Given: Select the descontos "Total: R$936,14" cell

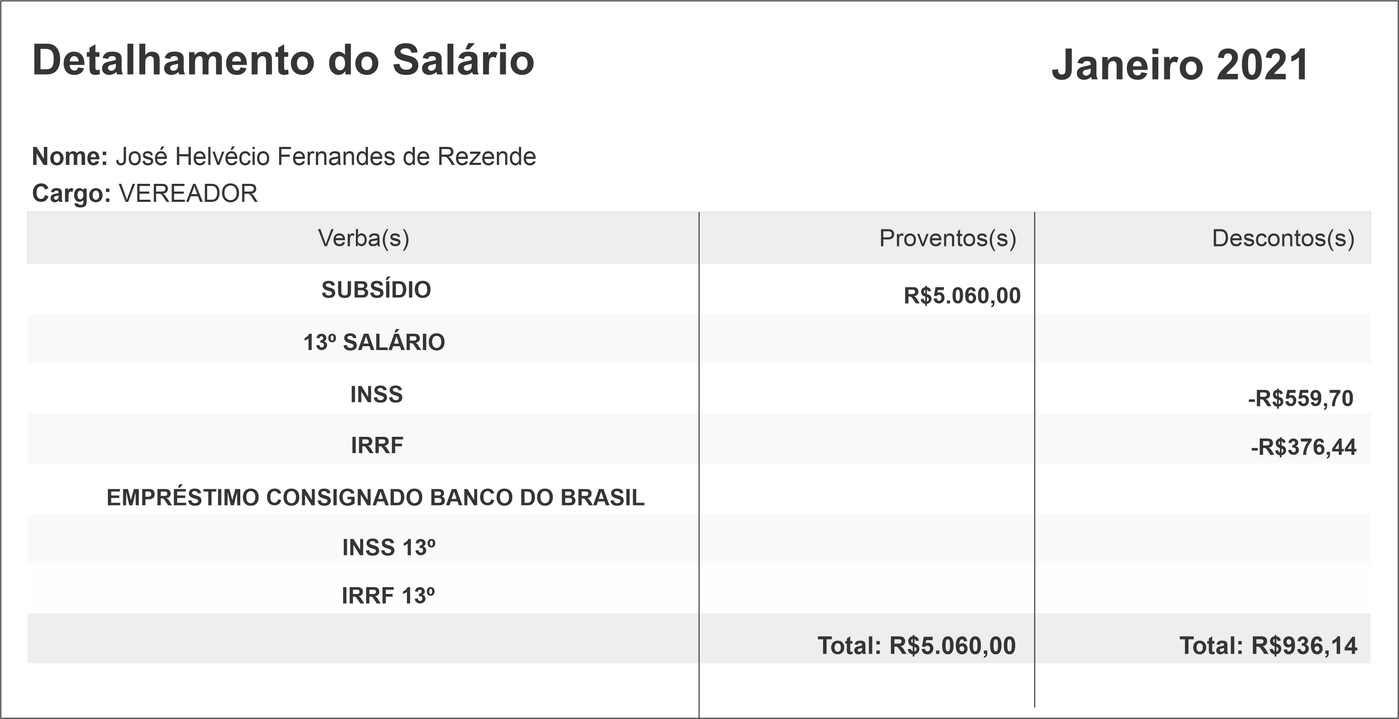Looking at the screenshot, I should (1267, 646).
